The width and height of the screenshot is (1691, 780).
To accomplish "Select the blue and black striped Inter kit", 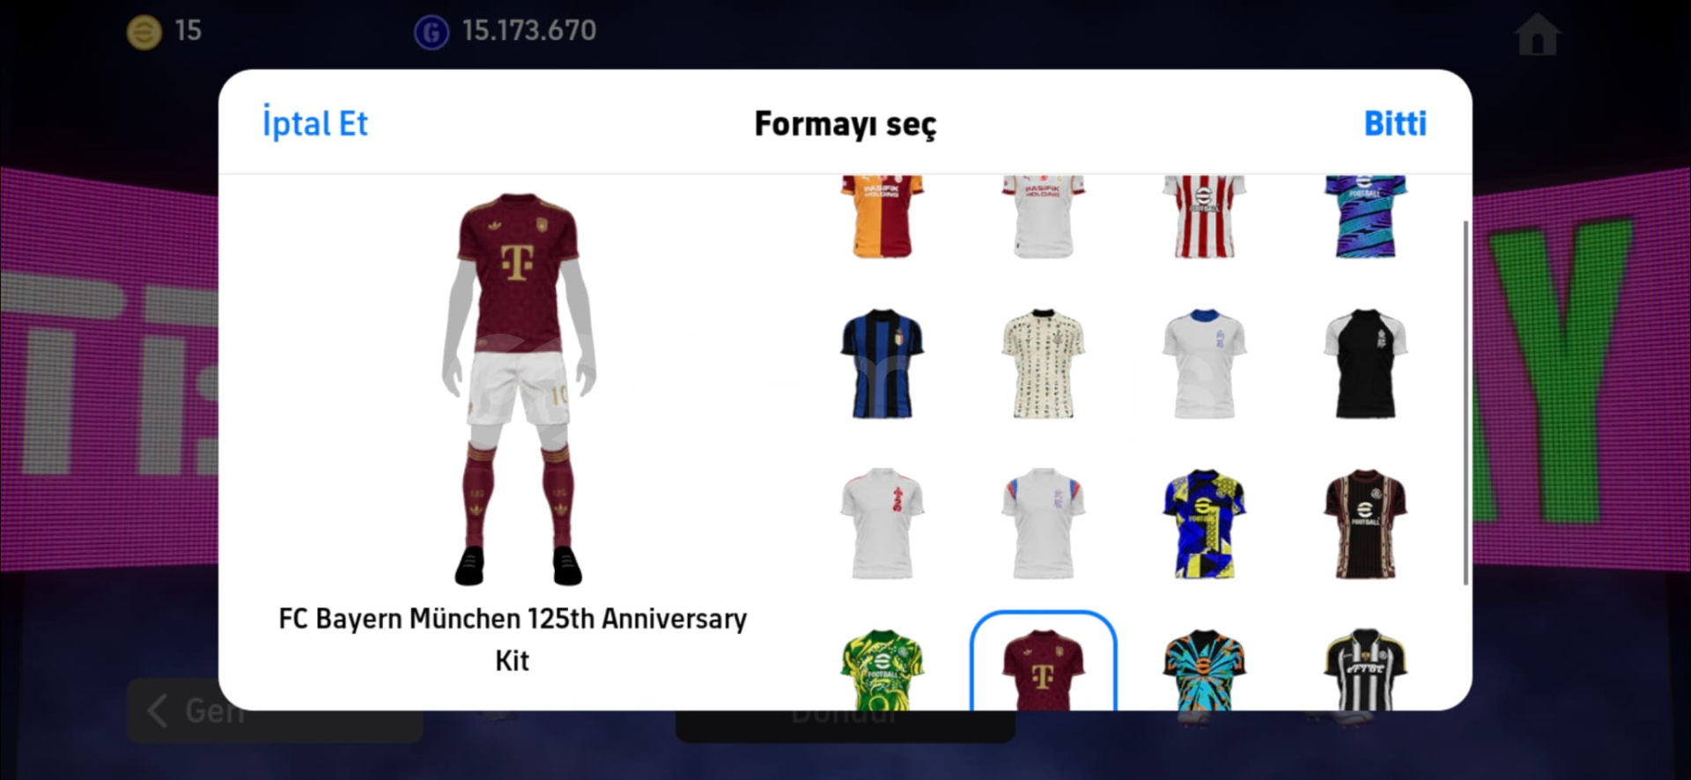I will 882,364.
